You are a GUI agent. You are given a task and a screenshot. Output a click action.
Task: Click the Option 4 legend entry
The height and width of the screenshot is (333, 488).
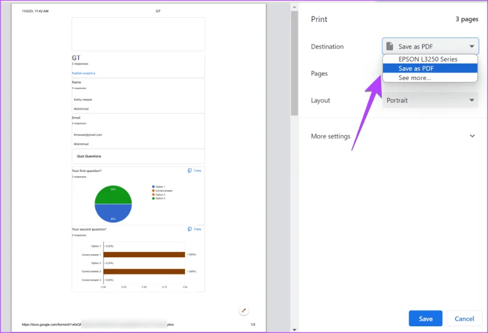[159, 198]
